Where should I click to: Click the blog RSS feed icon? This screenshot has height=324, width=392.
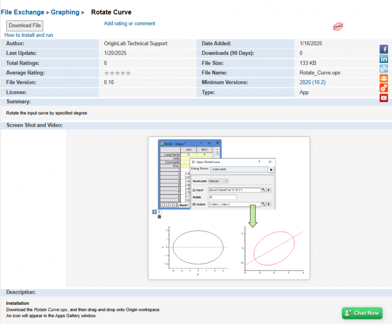[x=384, y=69]
